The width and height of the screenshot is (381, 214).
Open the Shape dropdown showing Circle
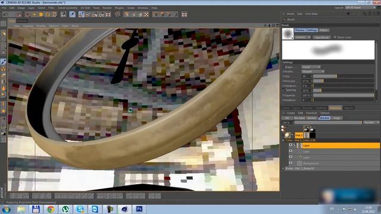[x=311, y=67]
